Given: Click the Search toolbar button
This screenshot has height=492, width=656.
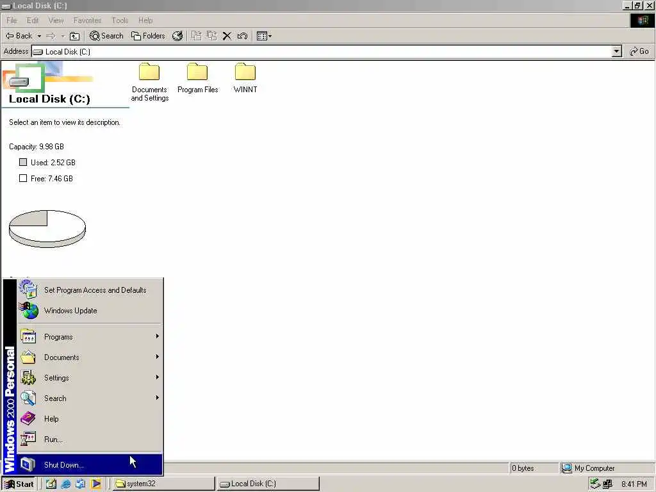Looking at the screenshot, I should tap(106, 36).
